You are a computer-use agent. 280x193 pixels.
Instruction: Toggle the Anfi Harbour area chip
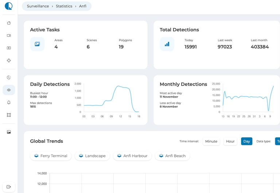132,156
